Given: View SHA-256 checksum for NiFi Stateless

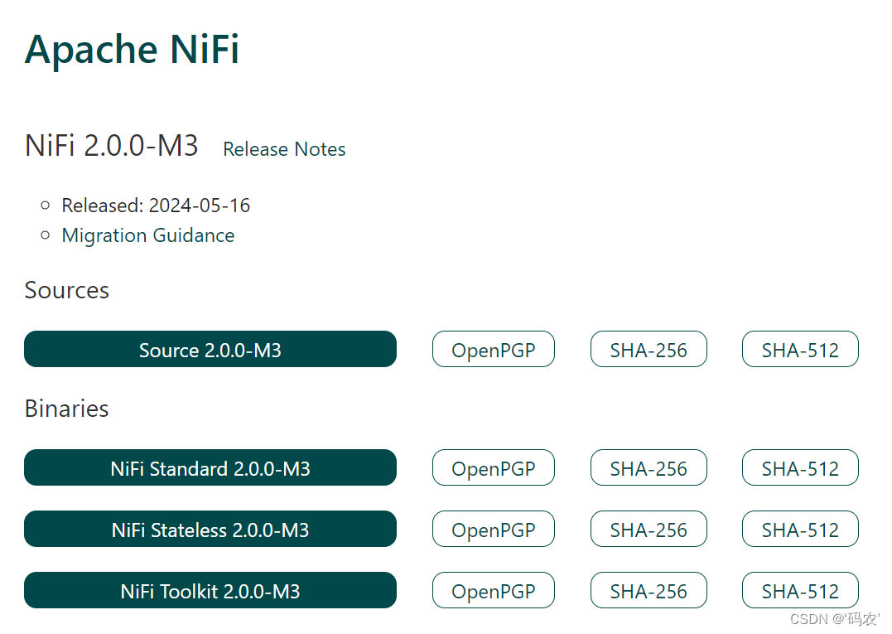Looking at the screenshot, I should click(x=649, y=529).
